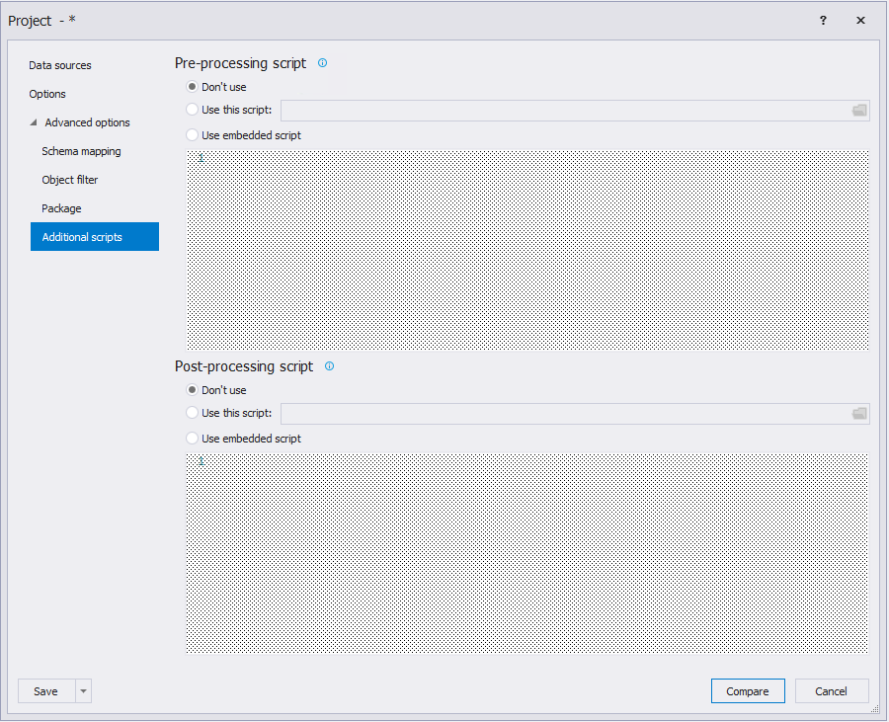Viewport: 889px width, 722px height.
Task: Choose post-processing "Use this script" option
Action: click(x=193, y=413)
